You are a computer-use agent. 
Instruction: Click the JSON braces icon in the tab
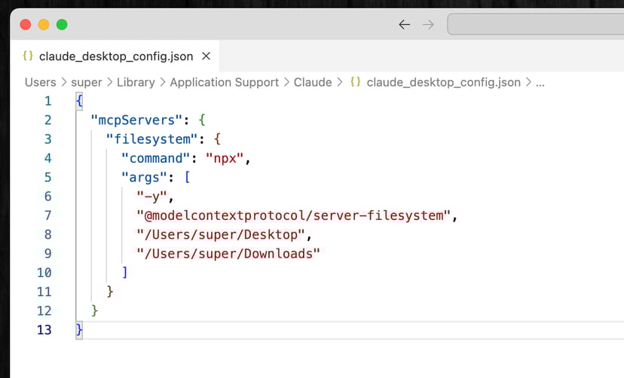(x=28, y=56)
